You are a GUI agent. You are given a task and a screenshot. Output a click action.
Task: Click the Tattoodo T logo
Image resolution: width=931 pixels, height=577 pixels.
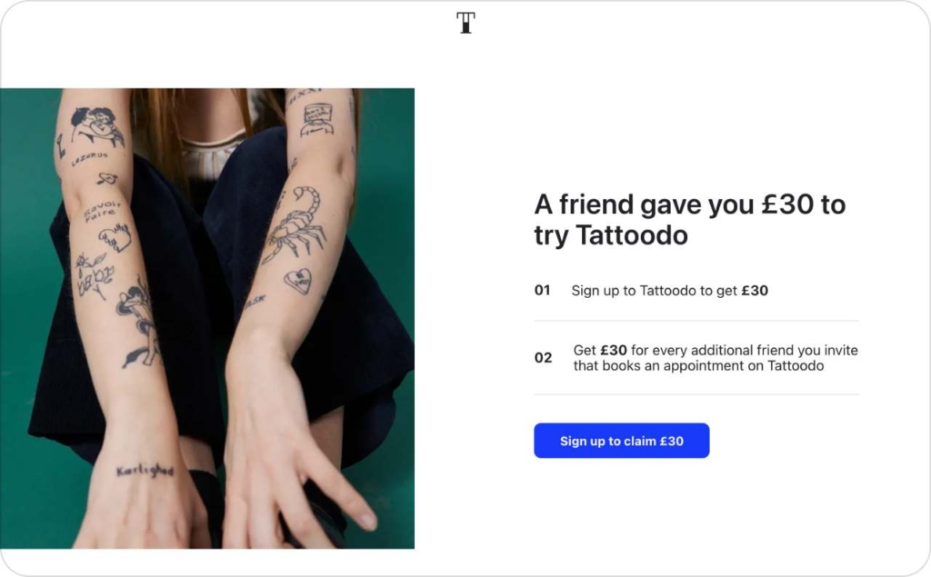465,23
